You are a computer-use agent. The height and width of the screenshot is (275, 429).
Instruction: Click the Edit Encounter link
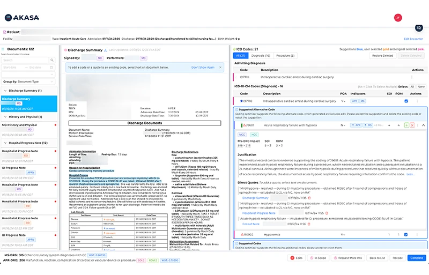[413, 39]
